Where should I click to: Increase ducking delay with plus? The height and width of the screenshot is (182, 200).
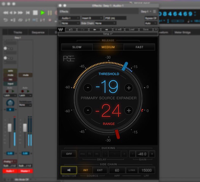point(124,154)
